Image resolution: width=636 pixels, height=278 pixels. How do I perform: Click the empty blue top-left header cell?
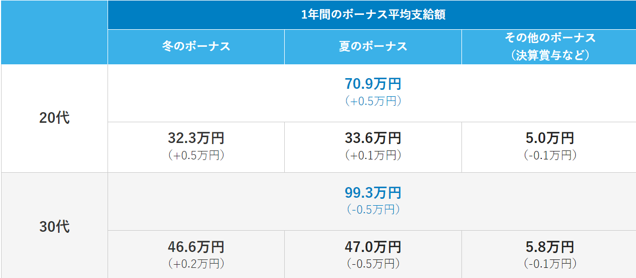[x=54, y=32]
